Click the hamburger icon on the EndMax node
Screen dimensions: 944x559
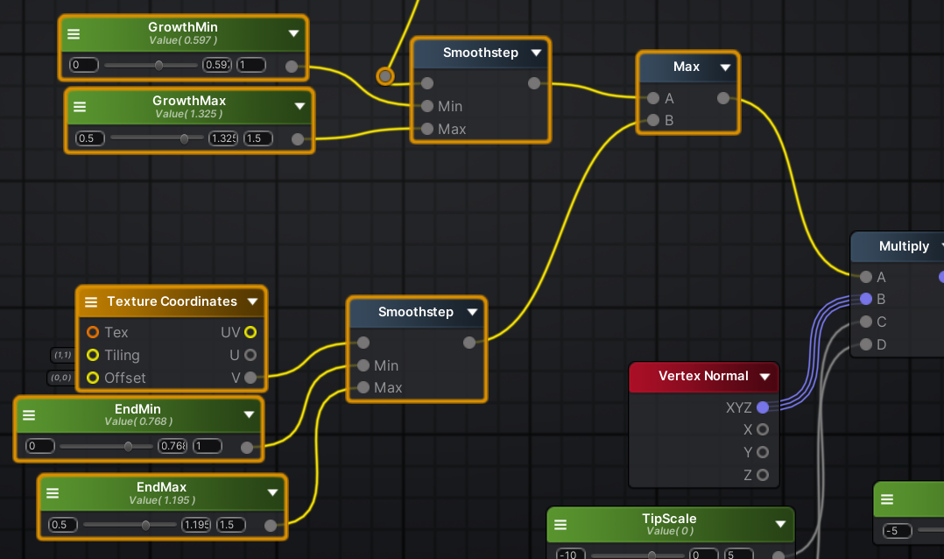54,493
